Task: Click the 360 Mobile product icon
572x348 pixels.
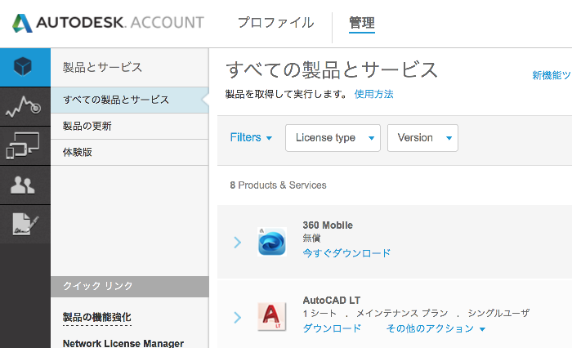Action: tap(272, 242)
